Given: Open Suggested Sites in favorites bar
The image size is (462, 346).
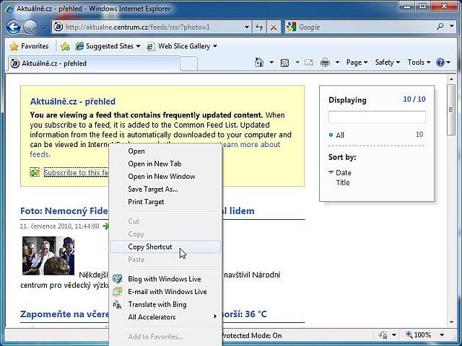Looking at the screenshot, I should (108, 46).
